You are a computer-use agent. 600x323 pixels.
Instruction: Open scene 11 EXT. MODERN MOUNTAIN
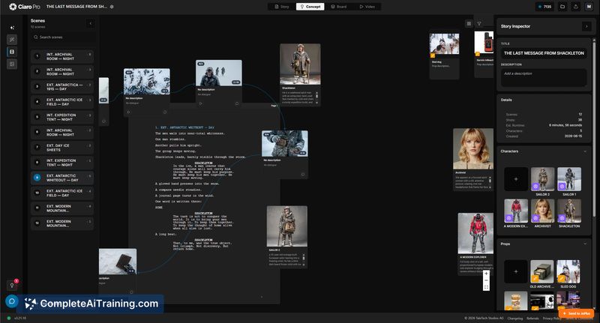point(62,208)
